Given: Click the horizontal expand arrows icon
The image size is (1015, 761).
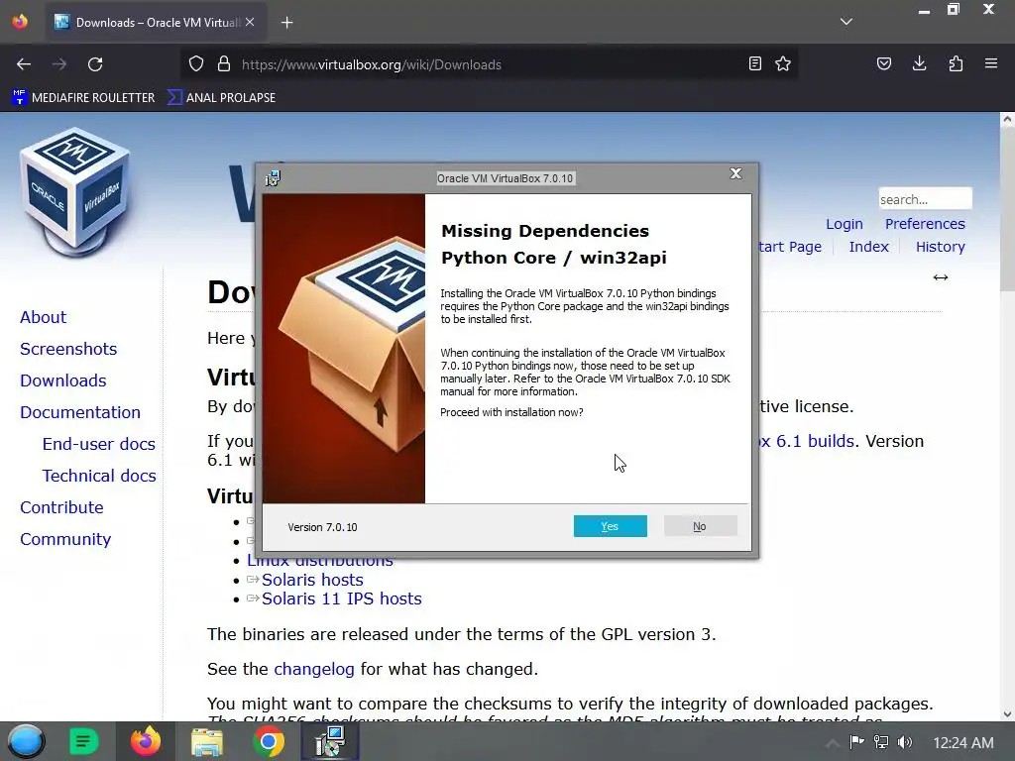Looking at the screenshot, I should pyautogui.click(x=941, y=277).
